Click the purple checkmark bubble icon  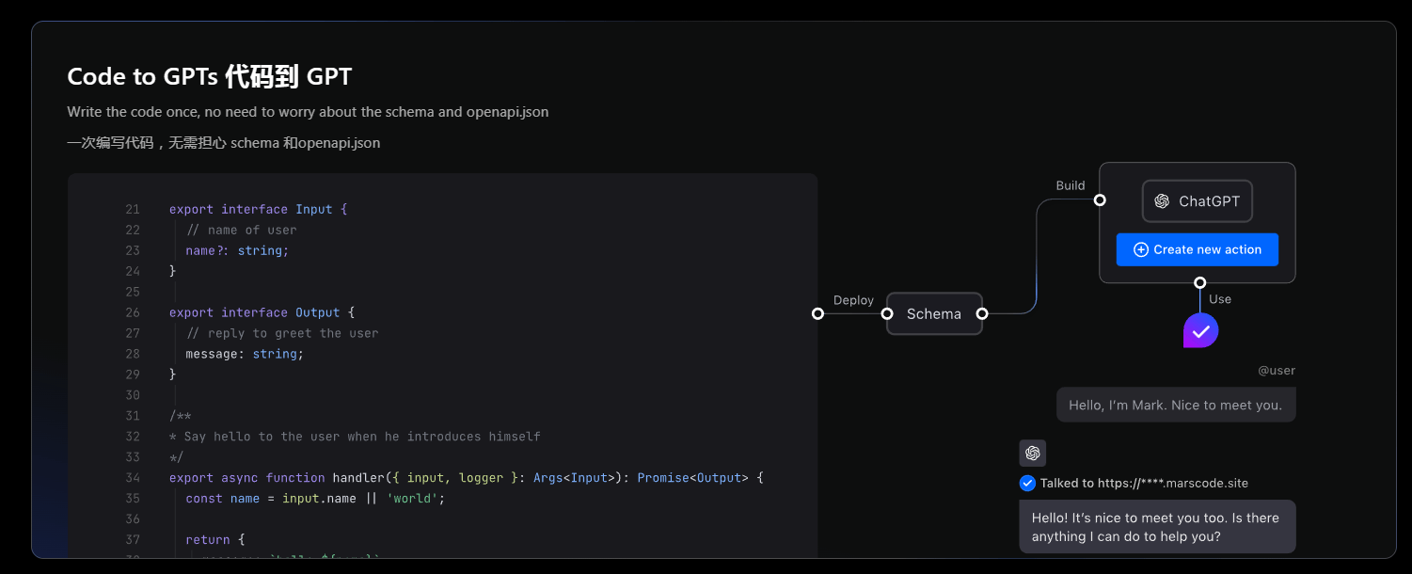[x=1200, y=330]
